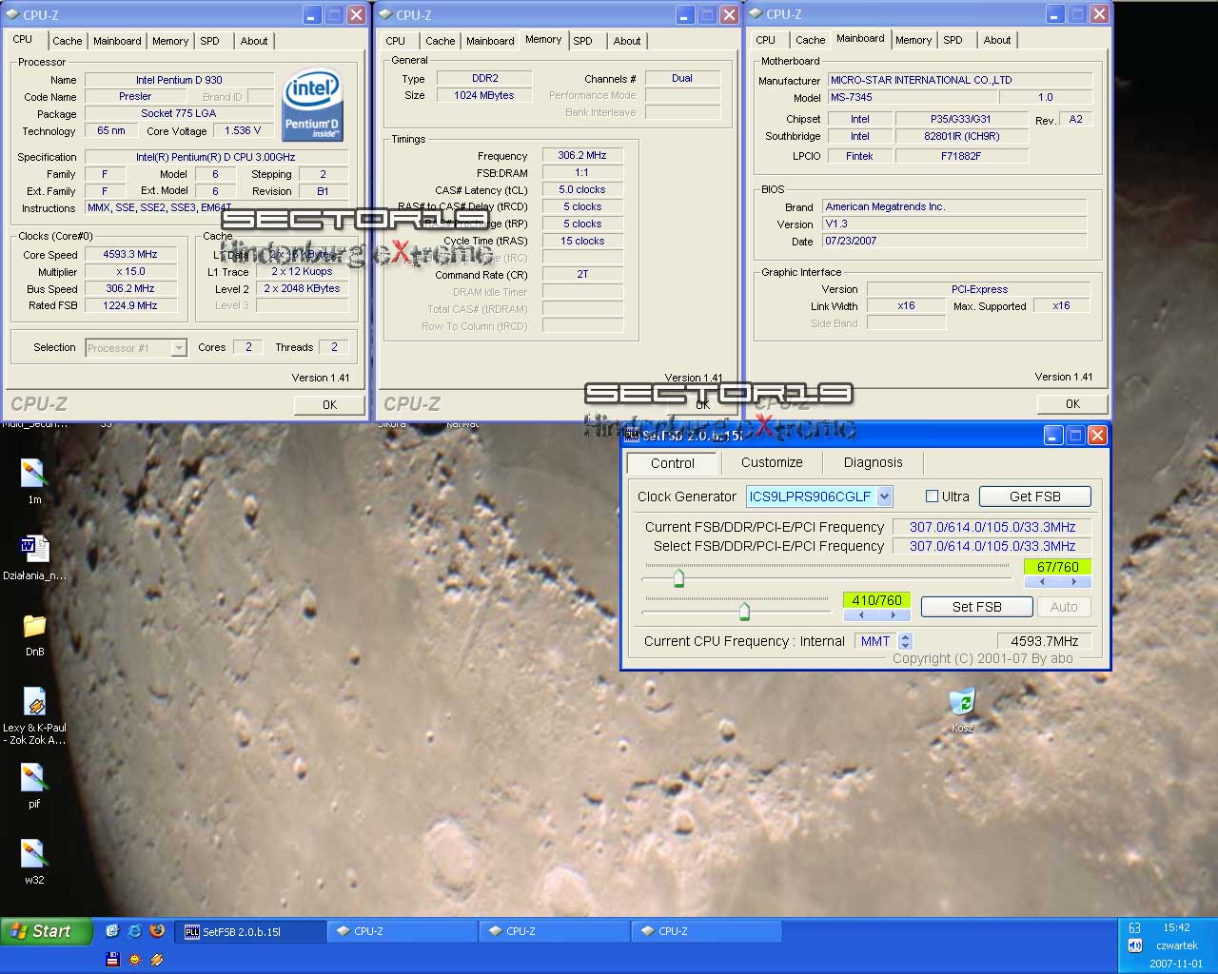Click the upper FSB slider thumb

click(678, 577)
